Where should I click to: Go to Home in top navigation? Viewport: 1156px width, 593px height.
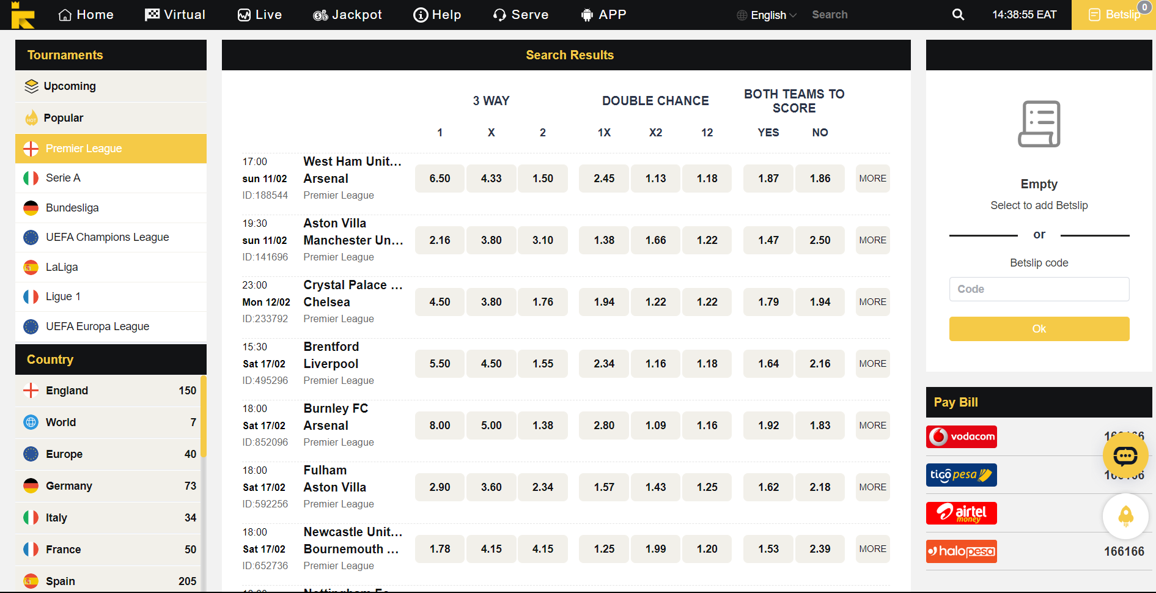86,15
